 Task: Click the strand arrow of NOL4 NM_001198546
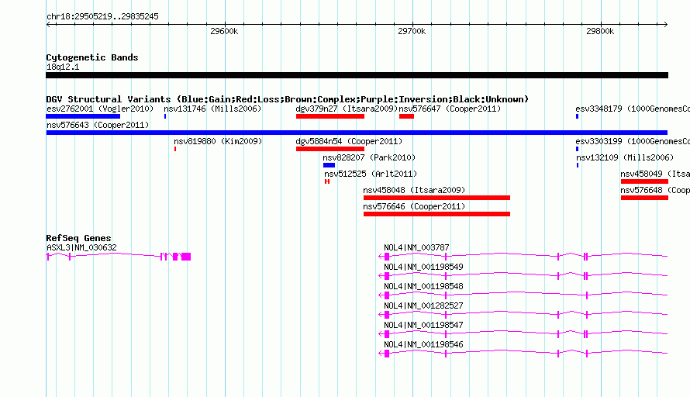pyautogui.click(x=381, y=353)
